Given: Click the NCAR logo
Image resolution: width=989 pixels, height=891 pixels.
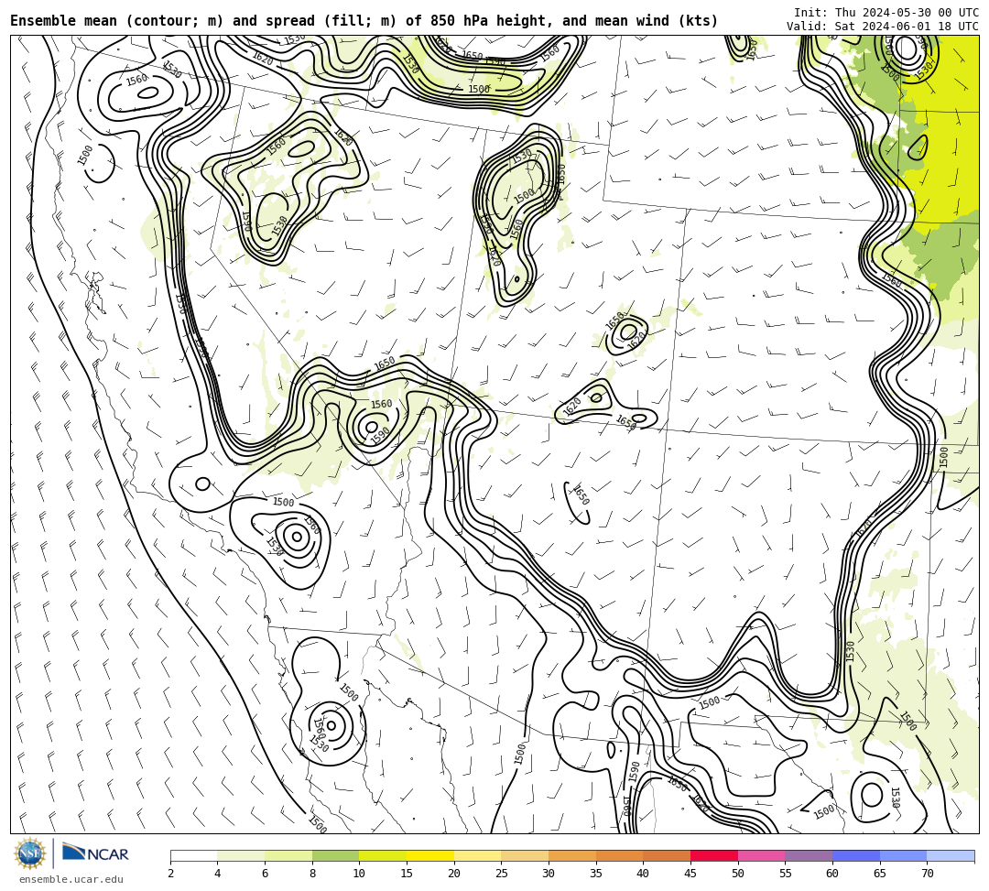Looking at the screenshot, I should [95, 853].
